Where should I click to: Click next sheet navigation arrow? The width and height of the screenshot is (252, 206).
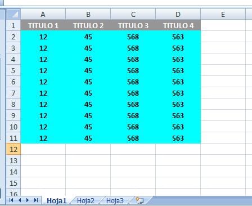coord(28,200)
